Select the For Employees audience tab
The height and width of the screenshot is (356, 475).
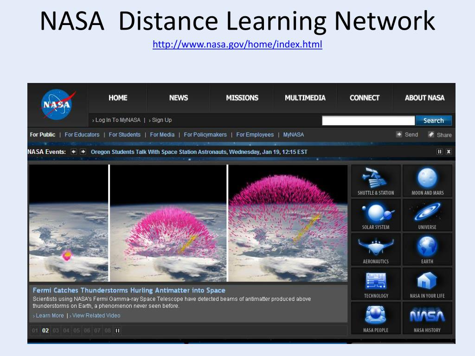(255, 135)
